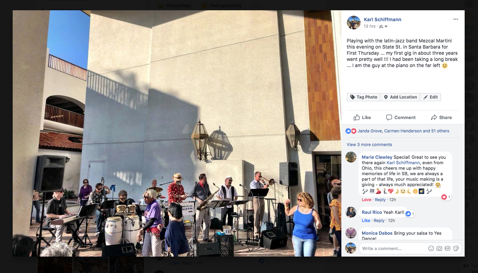Click the Comment speech bubble button
The image size is (478, 273).
click(x=401, y=117)
